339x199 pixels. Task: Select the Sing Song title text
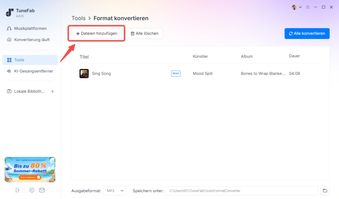tap(101, 74)
